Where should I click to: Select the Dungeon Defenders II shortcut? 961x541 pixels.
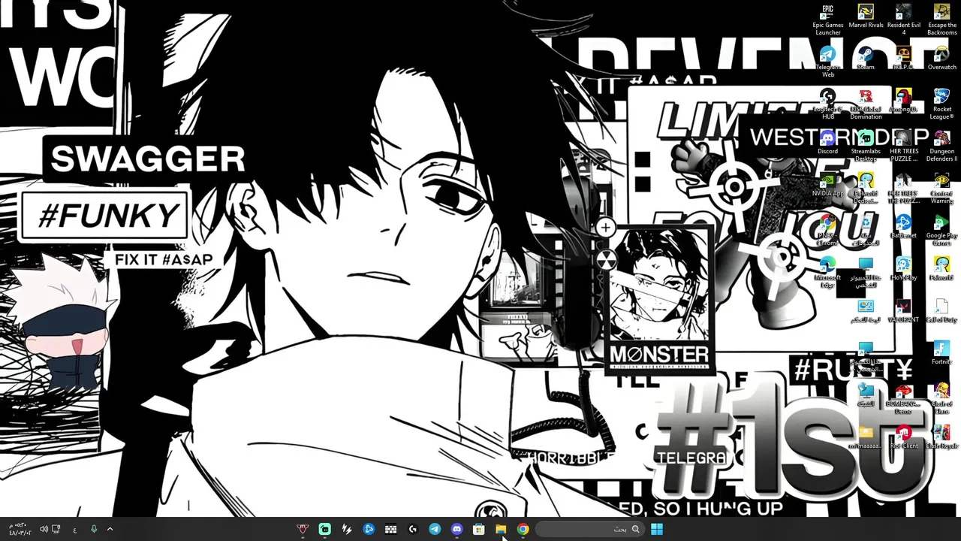[941, 147]
